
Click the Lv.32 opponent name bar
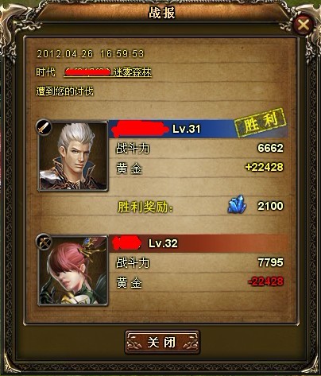coord(198,243)
